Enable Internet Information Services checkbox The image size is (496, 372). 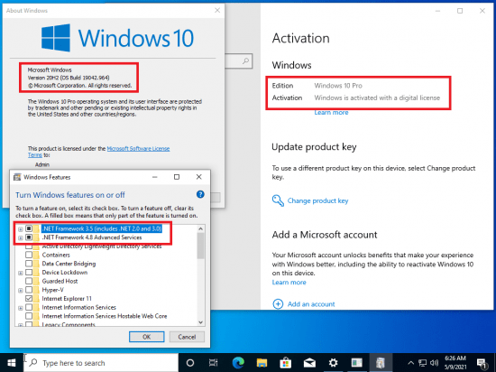[x=29, y=307]
